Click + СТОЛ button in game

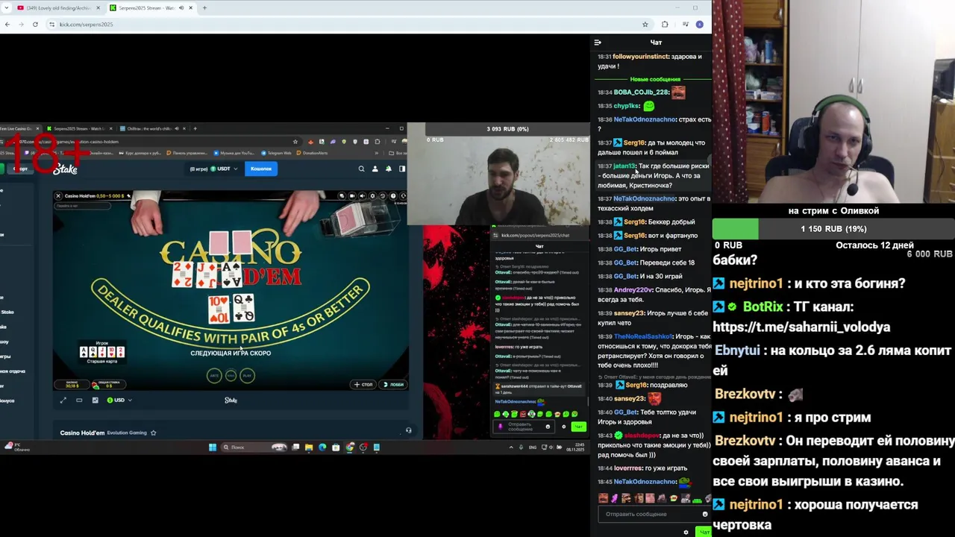[364, 384]
